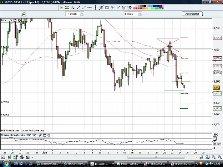Click the Price panel window detach icon

point(15,20)
